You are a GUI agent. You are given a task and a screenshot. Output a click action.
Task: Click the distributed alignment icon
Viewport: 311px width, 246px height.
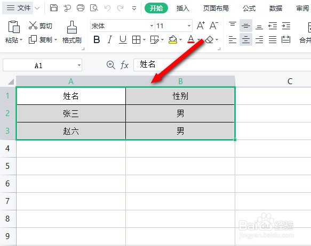286,39
